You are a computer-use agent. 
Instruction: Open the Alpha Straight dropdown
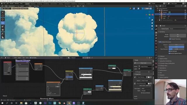(x=146, y=91)
